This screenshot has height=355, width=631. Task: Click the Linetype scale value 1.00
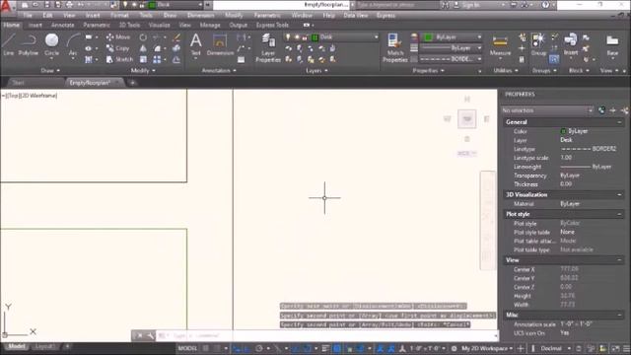coord(566,158)
